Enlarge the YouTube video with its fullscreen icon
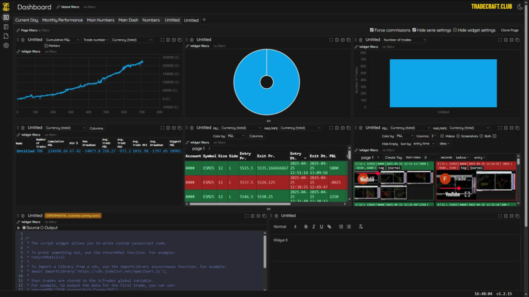Image resolution: width=529 pixels, height=297 pixels. point(467,194)
